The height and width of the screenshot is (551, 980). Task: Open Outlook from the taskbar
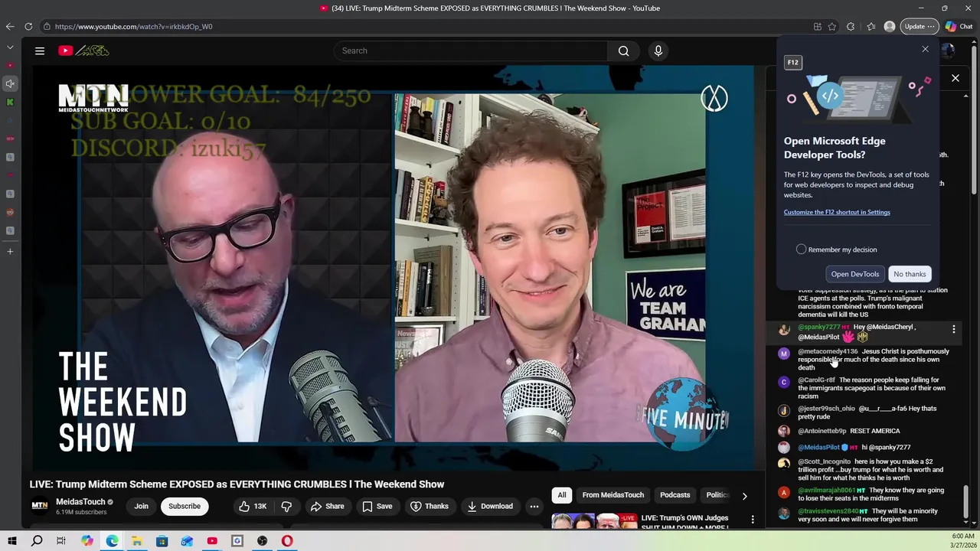[187, 541]
